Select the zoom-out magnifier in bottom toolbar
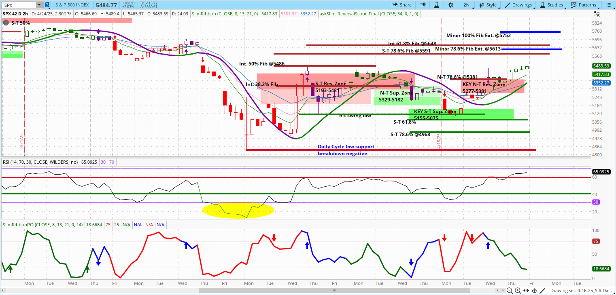 (x=509, y=290)
